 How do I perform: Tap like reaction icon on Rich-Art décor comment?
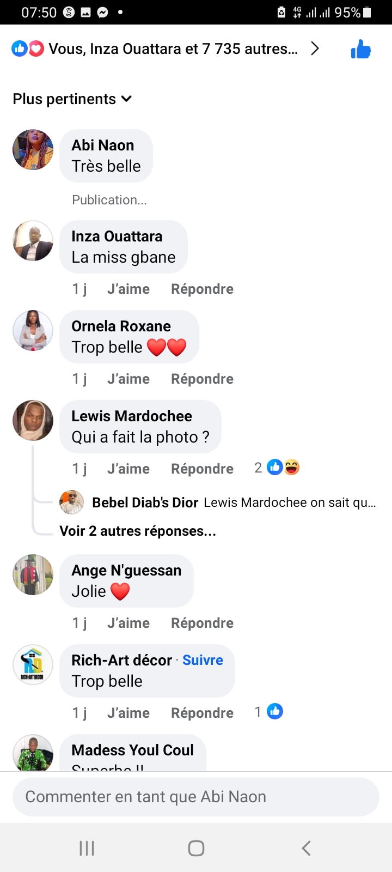[274, 712]
